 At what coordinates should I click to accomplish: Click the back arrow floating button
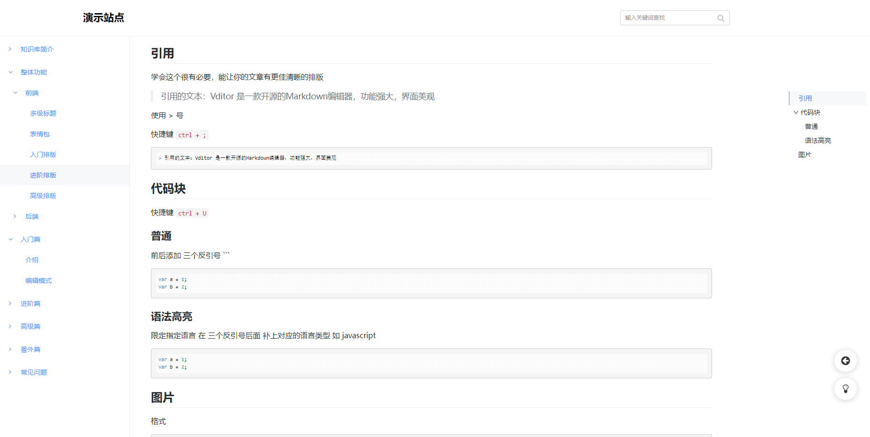pyautogui.click(x=846, y=361)
